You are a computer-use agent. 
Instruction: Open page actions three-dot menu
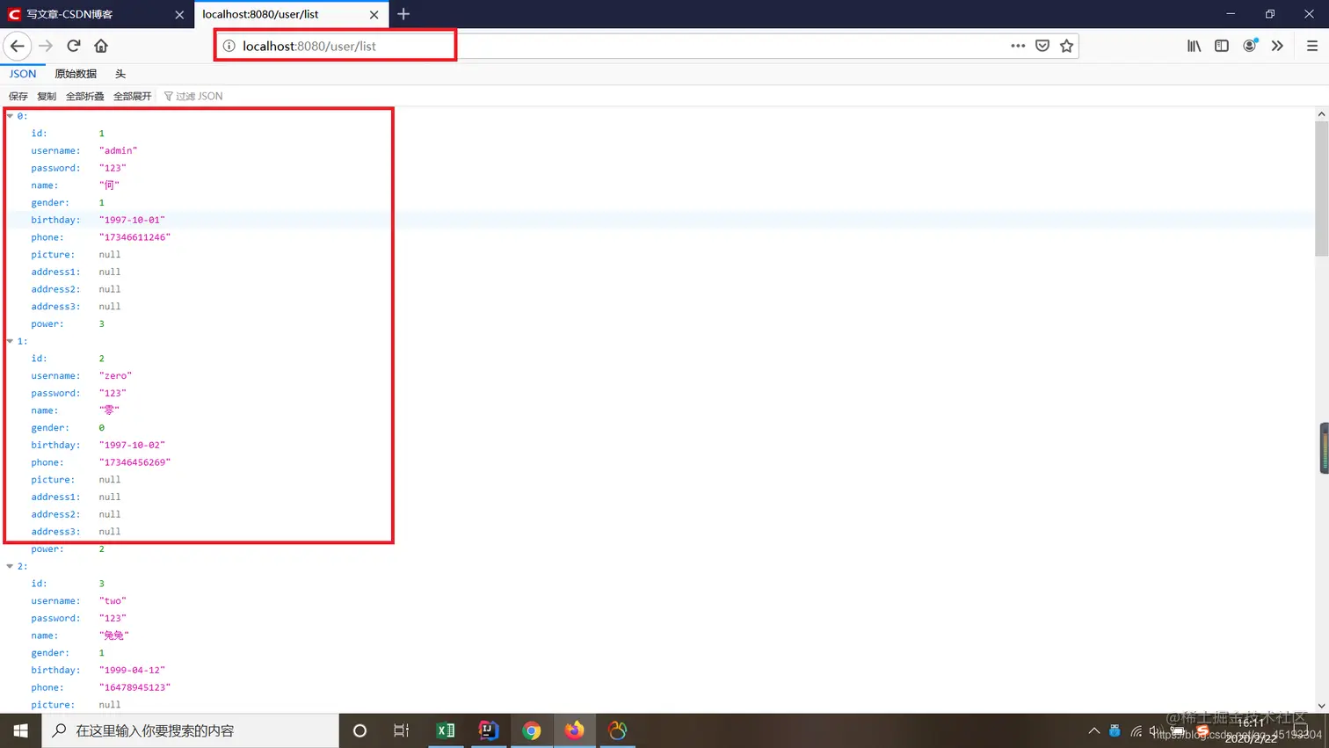click(1018, 46)
